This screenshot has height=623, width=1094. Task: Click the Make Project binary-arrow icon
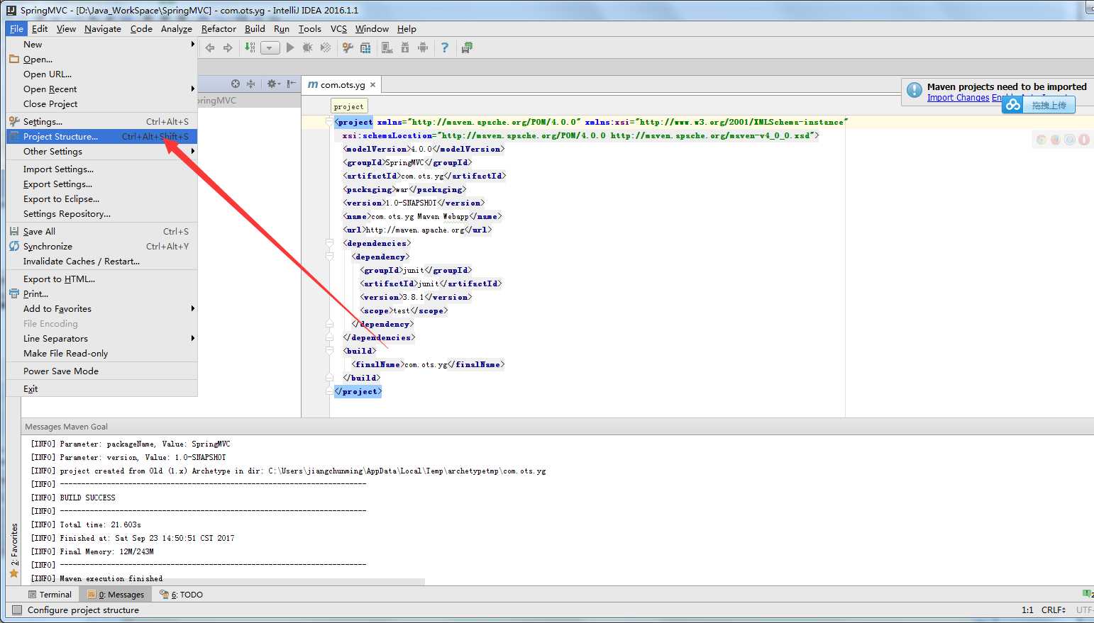250,47
